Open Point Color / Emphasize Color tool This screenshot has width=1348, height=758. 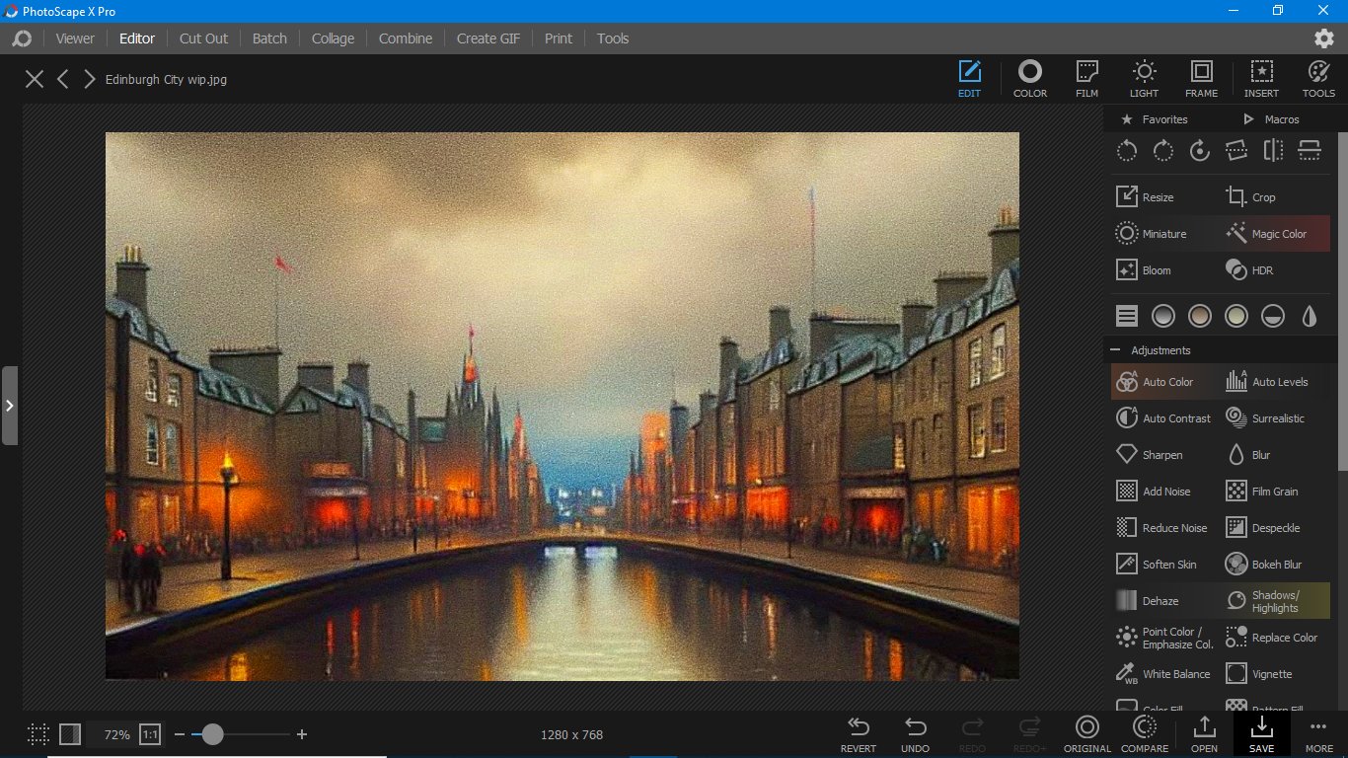1165,638
